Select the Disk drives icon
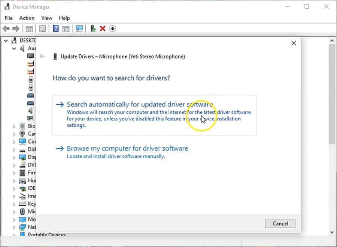Image resolution: width=337 pixels, height=247 pixels. 22,150
